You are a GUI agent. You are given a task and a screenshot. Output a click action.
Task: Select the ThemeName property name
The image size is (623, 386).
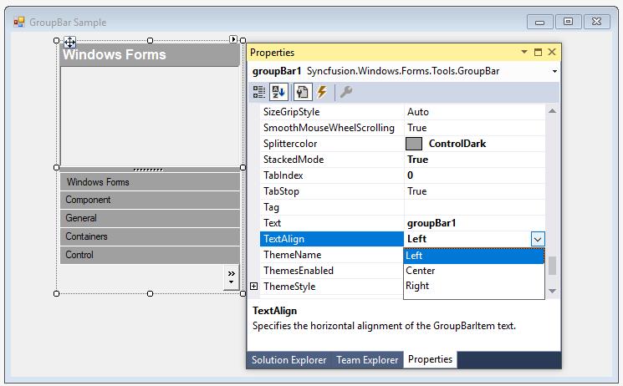[x=292, y=255]
